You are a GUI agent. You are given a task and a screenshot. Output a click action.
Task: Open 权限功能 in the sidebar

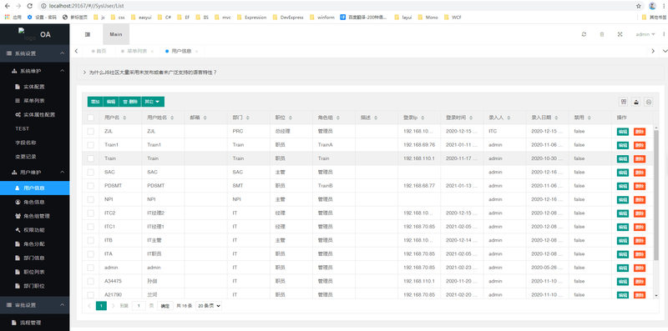click(34, 230)
